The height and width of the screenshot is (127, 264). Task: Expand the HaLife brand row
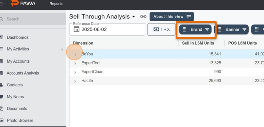[75, 81]
